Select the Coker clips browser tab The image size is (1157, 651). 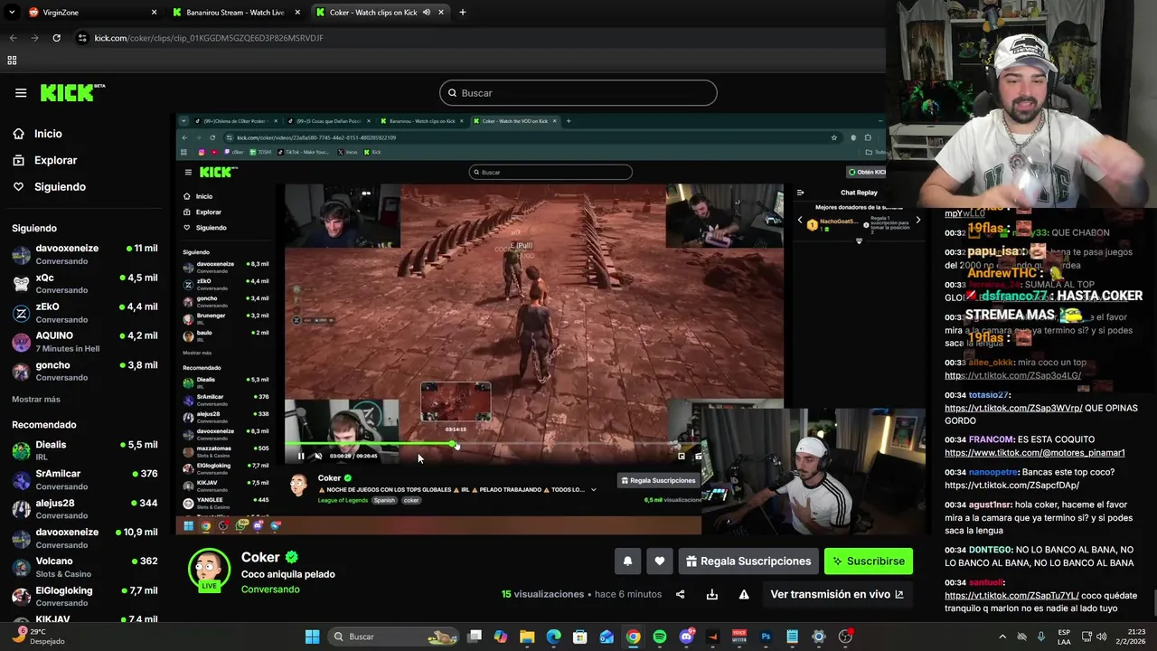pyautogui.click(x=378, y=13)
